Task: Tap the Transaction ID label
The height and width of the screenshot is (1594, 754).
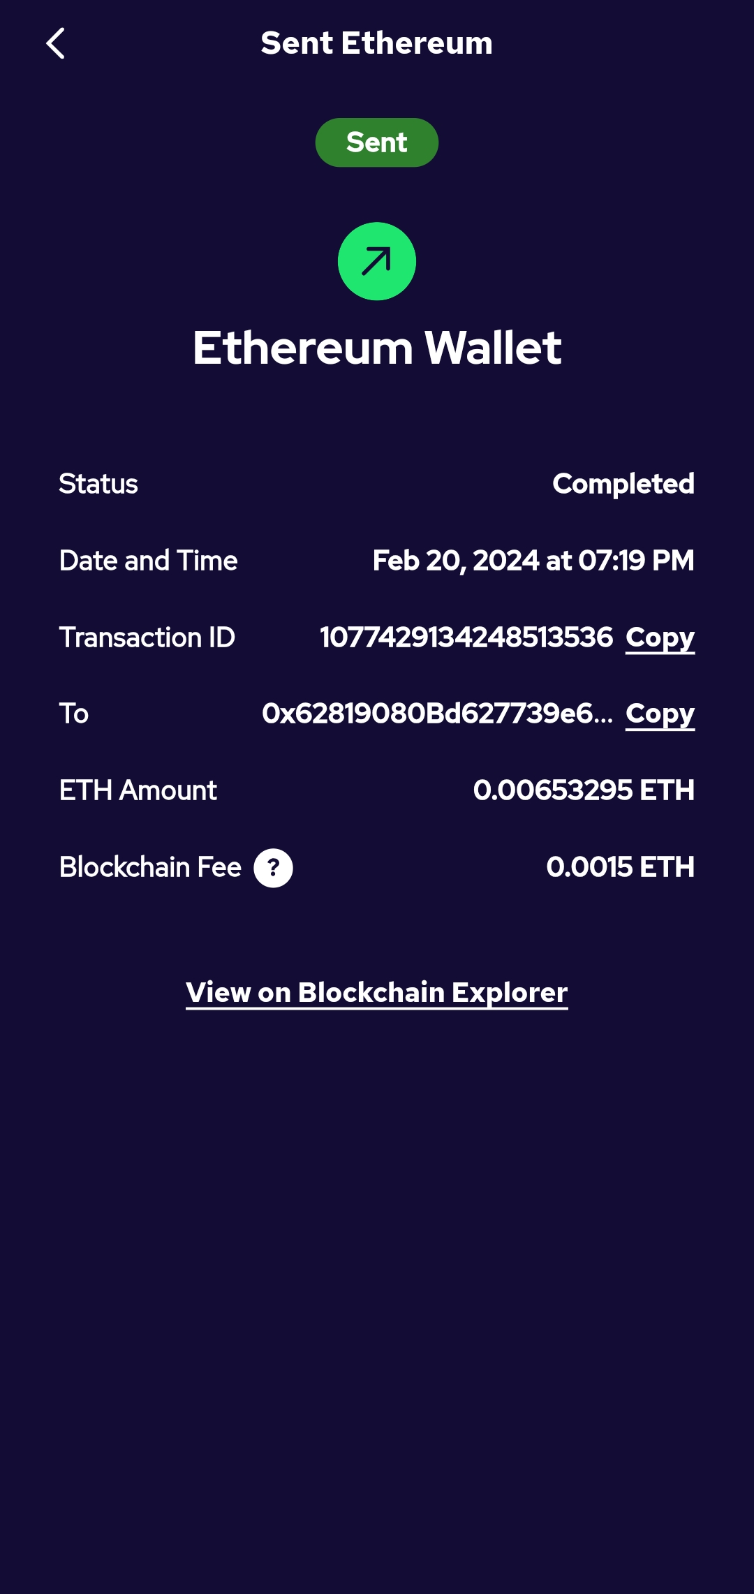Action: click(147, 637)
